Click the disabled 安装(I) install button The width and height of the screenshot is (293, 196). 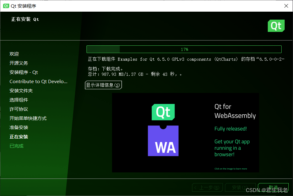coord(240,187)
